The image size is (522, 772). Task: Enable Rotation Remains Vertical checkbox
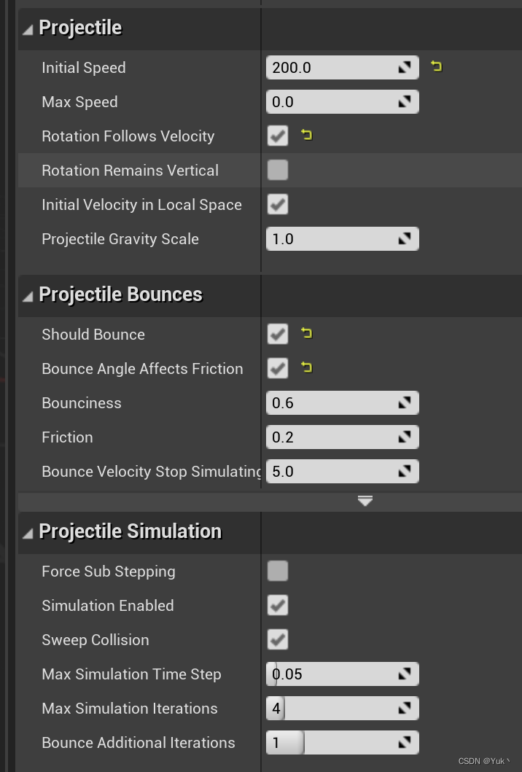tap(278, 170)
